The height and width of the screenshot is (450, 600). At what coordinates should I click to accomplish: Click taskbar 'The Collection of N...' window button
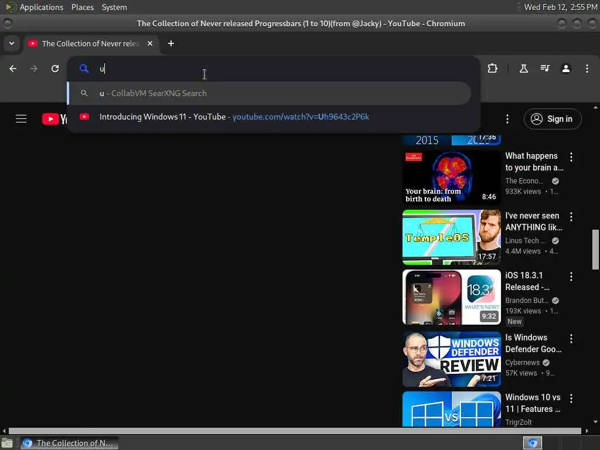pos(69,443)
